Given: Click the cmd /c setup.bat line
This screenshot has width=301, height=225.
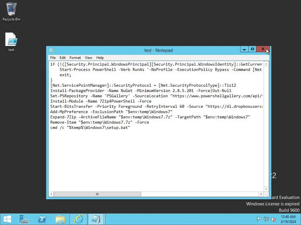Looking at the screenshot, I should [90, 127].
